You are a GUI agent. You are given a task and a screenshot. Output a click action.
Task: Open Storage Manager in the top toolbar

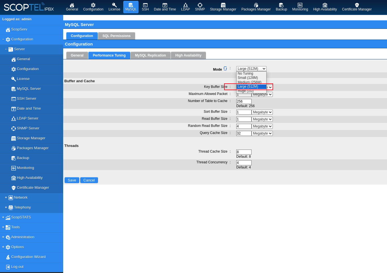[223, 7]
